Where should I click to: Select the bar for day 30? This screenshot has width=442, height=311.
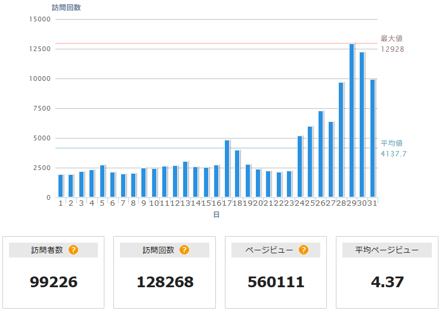pyautogui.click(x=361, y=125)
